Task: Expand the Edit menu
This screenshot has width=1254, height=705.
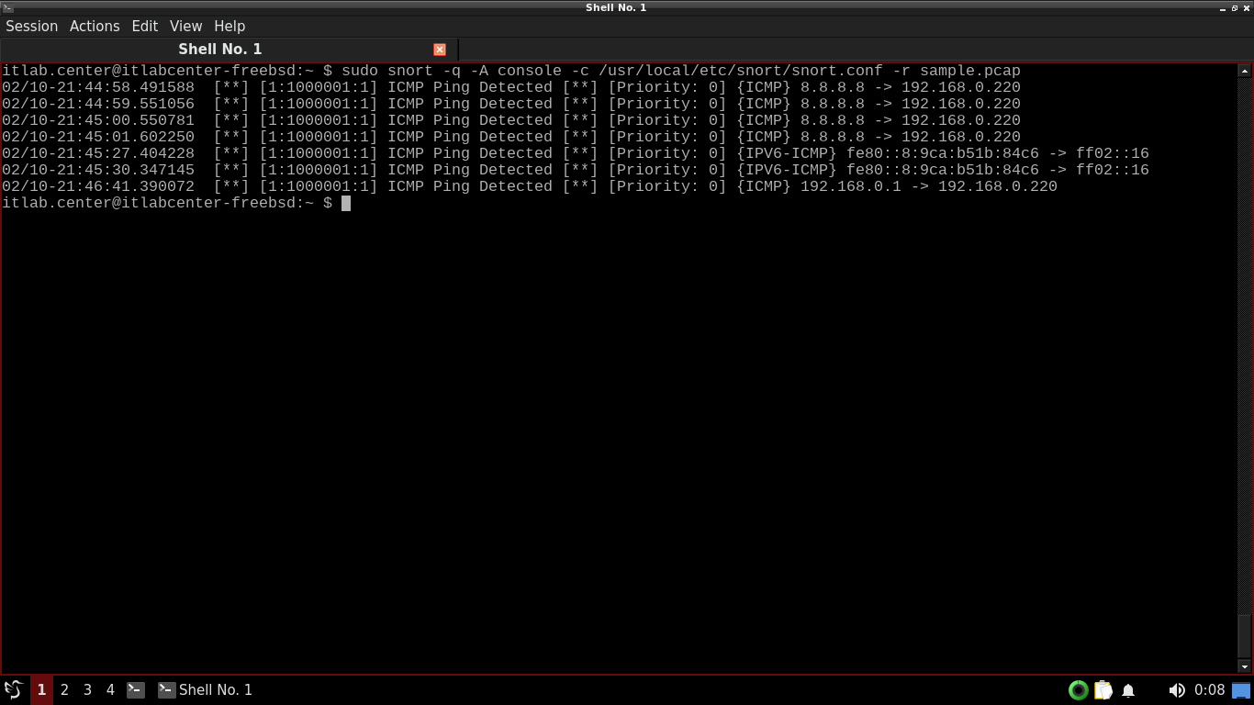Action: [x=145, y=26]
